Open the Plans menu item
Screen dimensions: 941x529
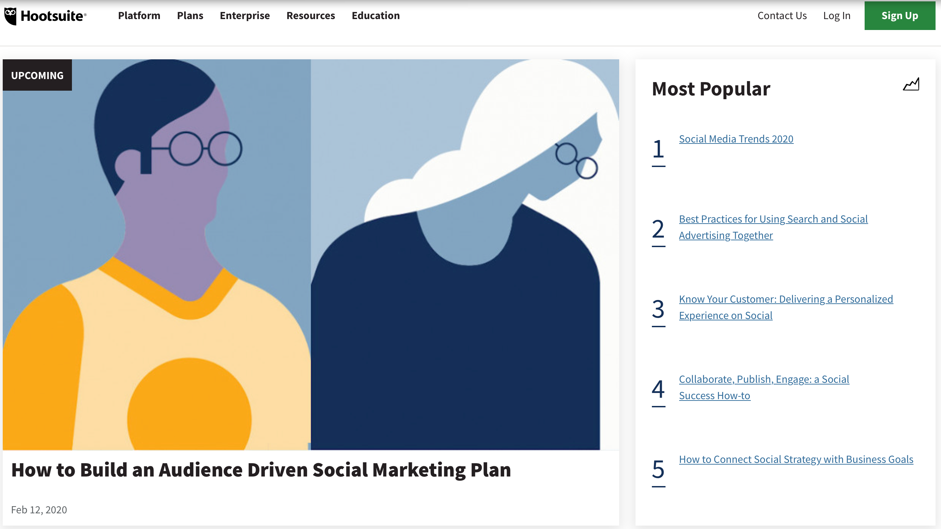(x=190, y=15)
